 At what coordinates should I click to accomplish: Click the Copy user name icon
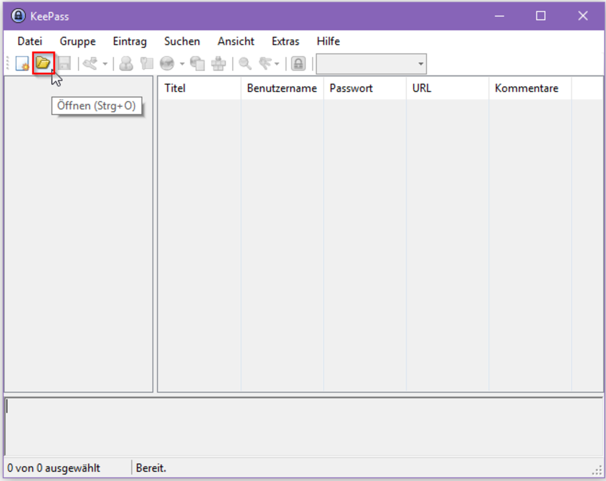126,64
